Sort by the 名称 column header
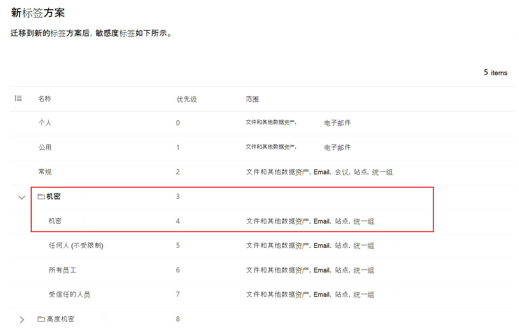The image size is (519, 330). tap(44, 98)
